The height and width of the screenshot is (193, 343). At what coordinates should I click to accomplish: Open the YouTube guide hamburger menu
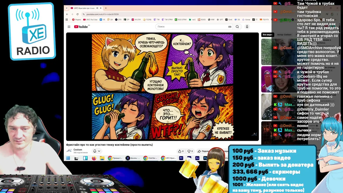click(69, 27)
